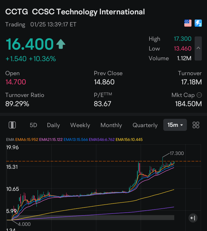
Task: Jump to latest candle arrow button
Action: tap(193, 218)
